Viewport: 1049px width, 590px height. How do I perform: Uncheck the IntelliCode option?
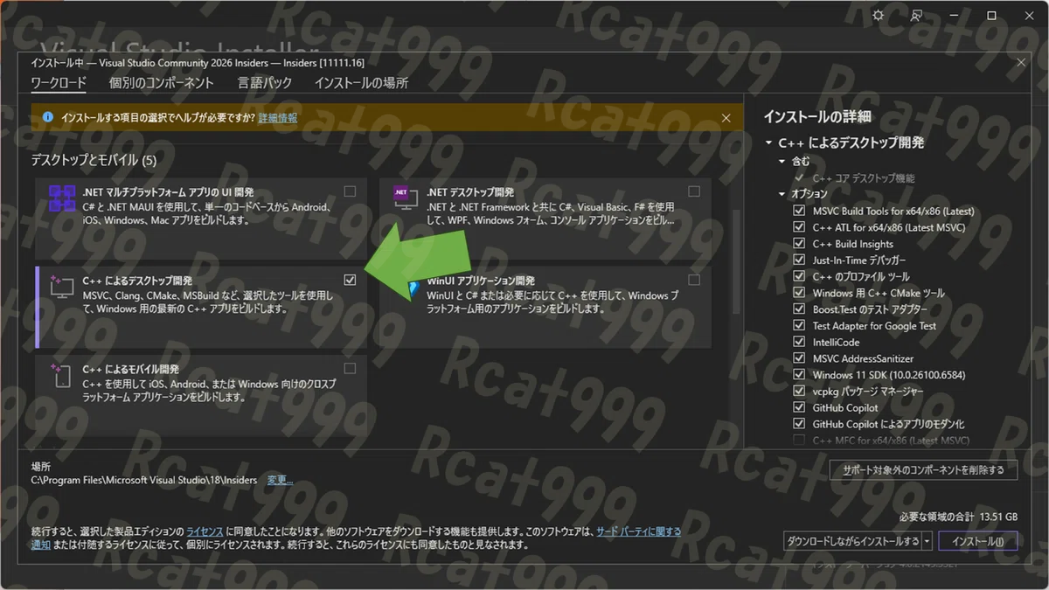[798, 342]
